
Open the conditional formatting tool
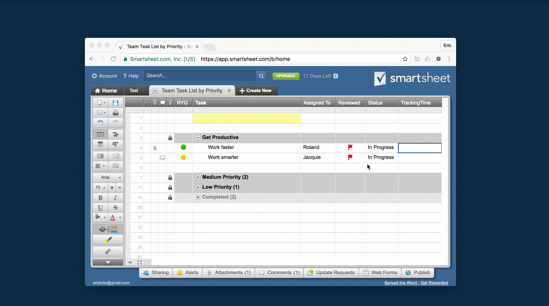coord(108,230)
